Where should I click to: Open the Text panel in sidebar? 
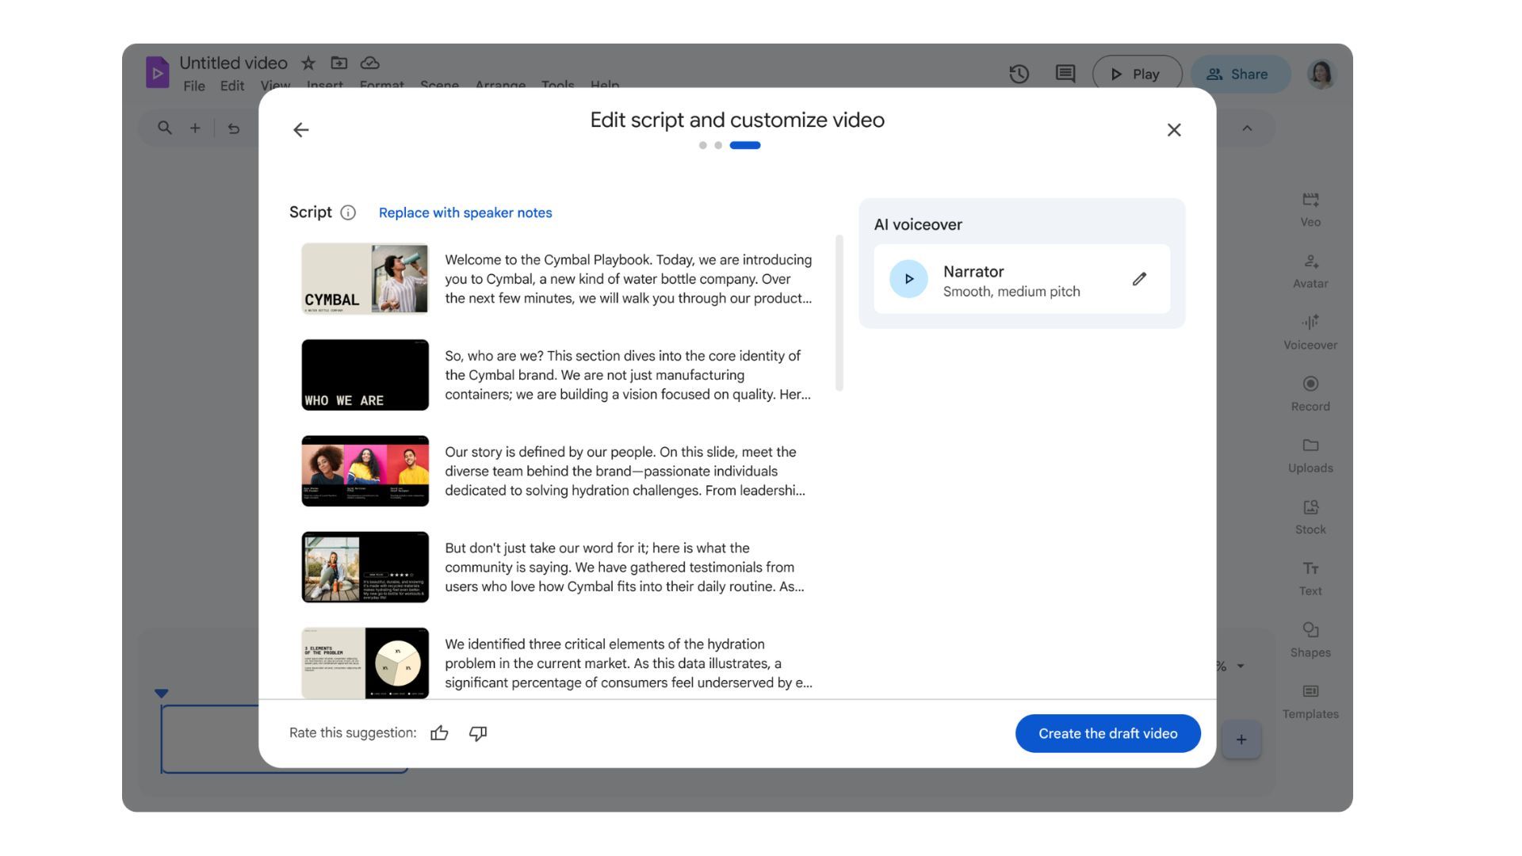(x=1310, y=579)
